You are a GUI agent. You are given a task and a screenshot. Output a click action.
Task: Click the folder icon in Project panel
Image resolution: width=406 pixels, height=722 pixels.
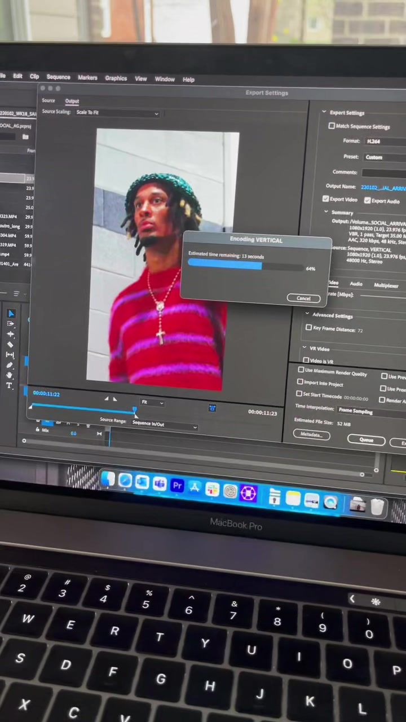coord(25,137)
